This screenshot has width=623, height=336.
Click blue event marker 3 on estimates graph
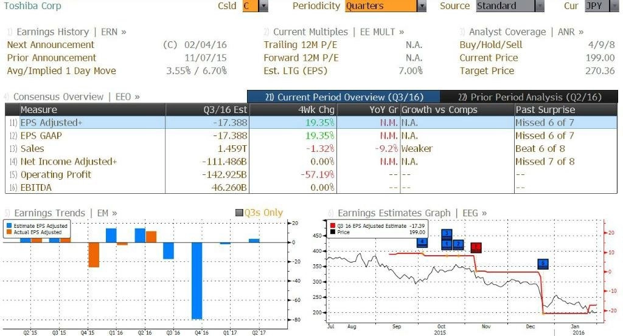click(x=447, y=234)
